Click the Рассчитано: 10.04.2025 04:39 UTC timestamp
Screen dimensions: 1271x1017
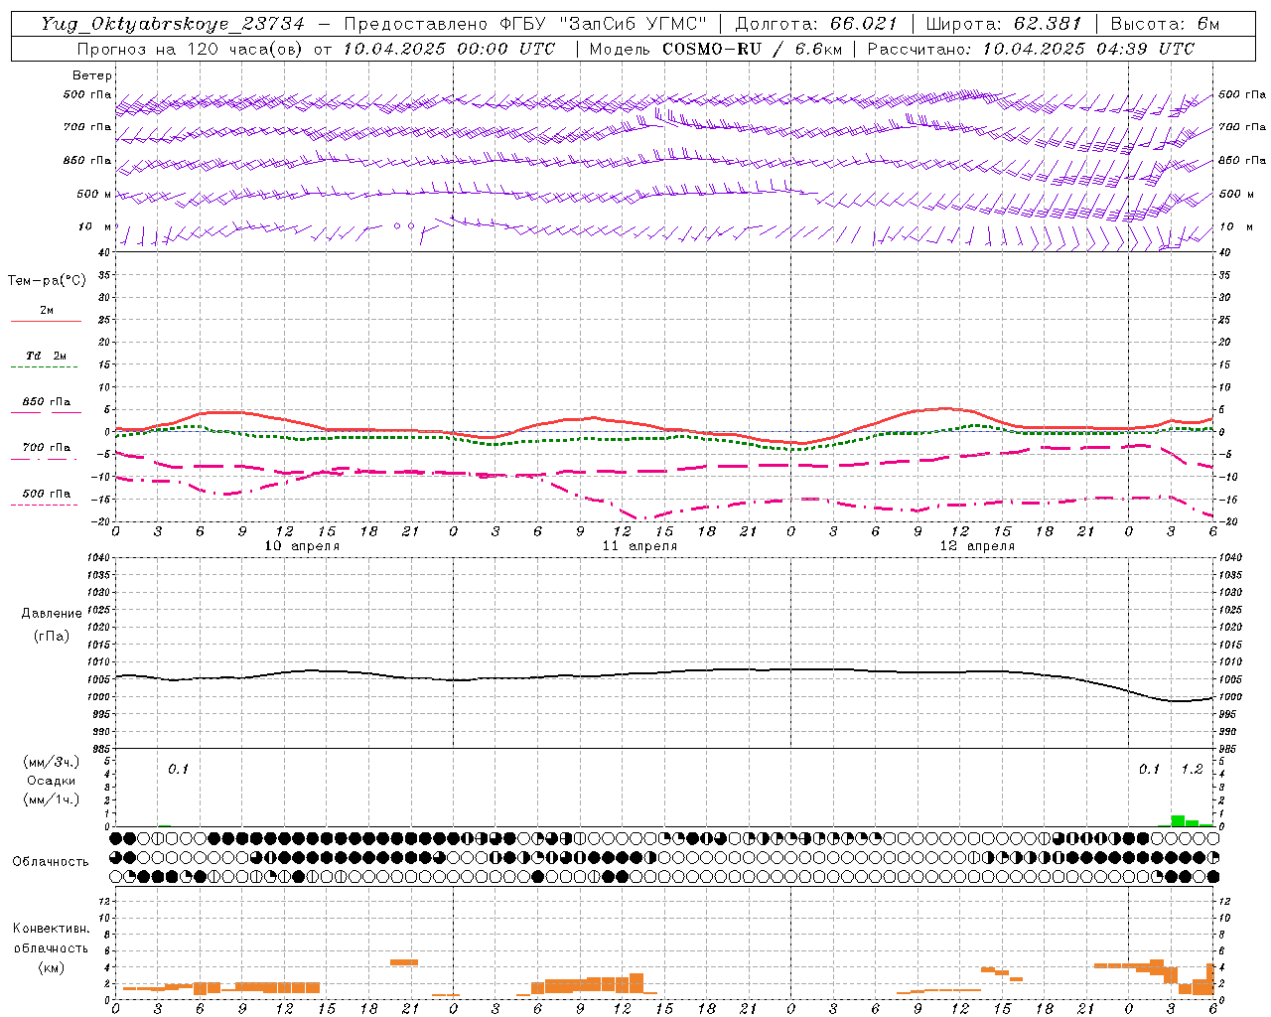[x=1031, y=49]
